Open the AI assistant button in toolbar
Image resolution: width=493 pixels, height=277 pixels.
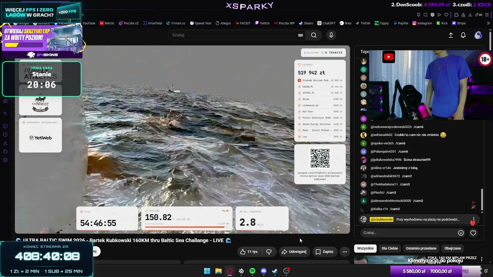[479, 15]
